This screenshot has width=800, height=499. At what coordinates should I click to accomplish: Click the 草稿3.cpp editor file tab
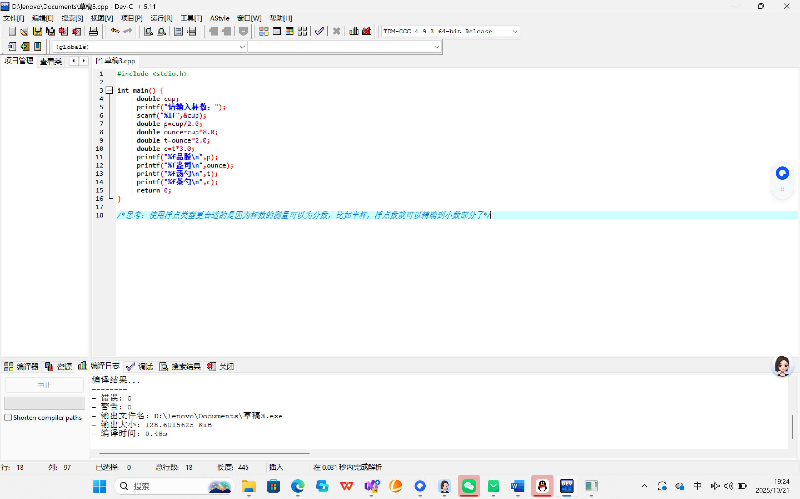pyautogui.click(x=116, y=61)
